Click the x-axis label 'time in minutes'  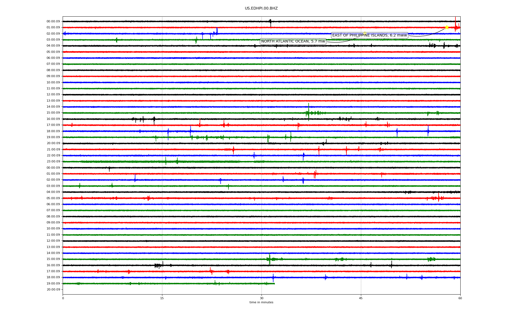pyautogui.click(x=261, y=302)
